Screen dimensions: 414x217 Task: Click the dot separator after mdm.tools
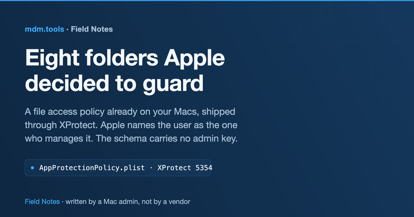[68, 30]
